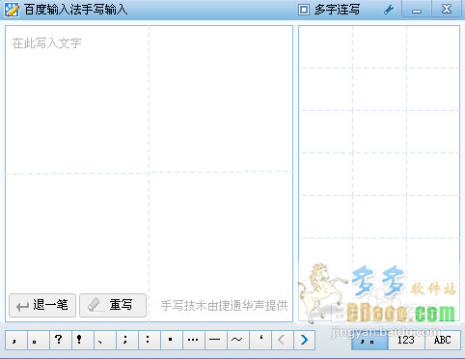Image resolution: width=465 pixels, height=359 pixels.
Task: Insert the ellipsis … symbol
Action: coord(193,340)
